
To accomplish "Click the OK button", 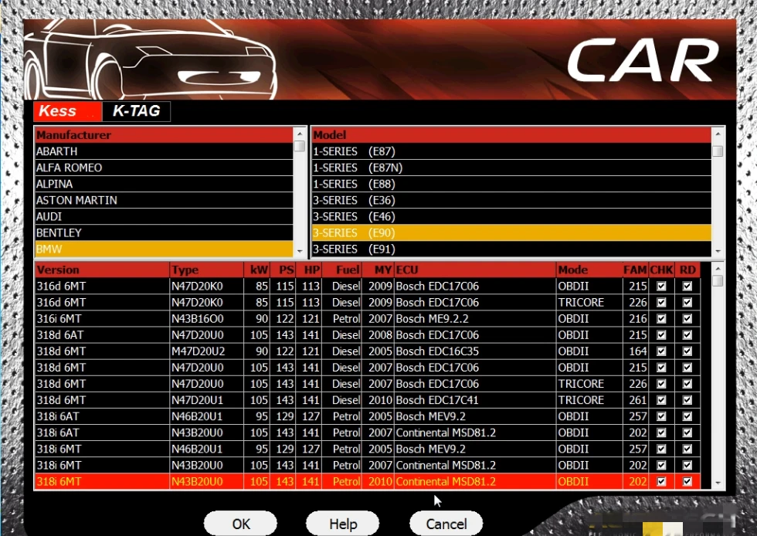I will coord(240,524).
